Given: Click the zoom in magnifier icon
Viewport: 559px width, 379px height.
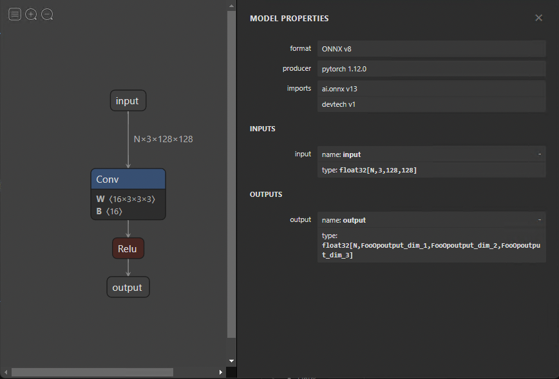Looking at the screenshot, I should pos(31,14).
